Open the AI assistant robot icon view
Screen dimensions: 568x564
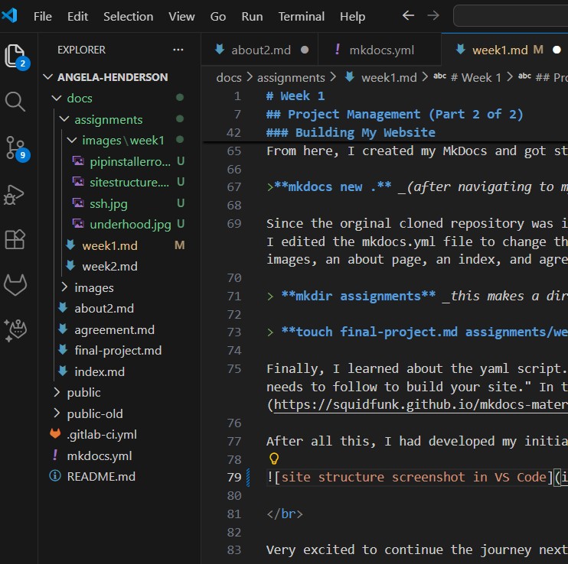pyautogui.click(x=15, y=330)
